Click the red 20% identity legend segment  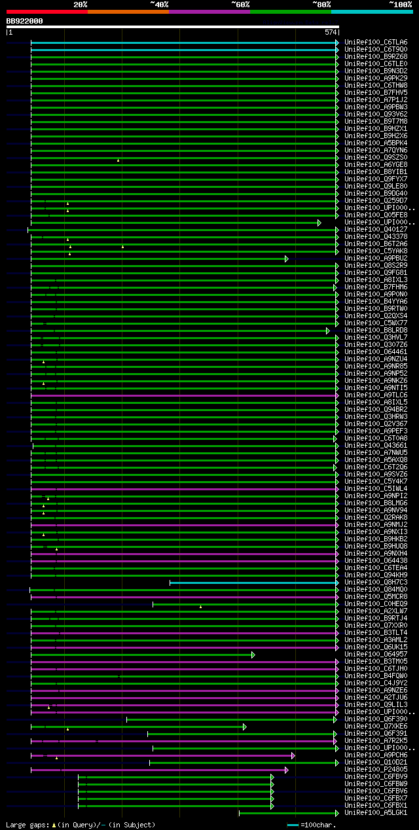point(46,12)
